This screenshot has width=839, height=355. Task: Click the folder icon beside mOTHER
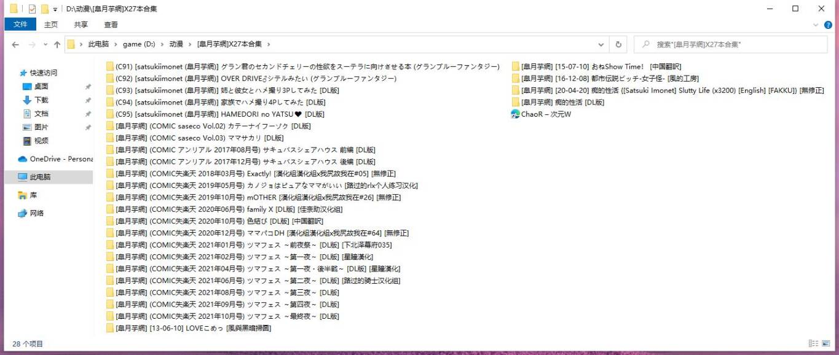110,197
